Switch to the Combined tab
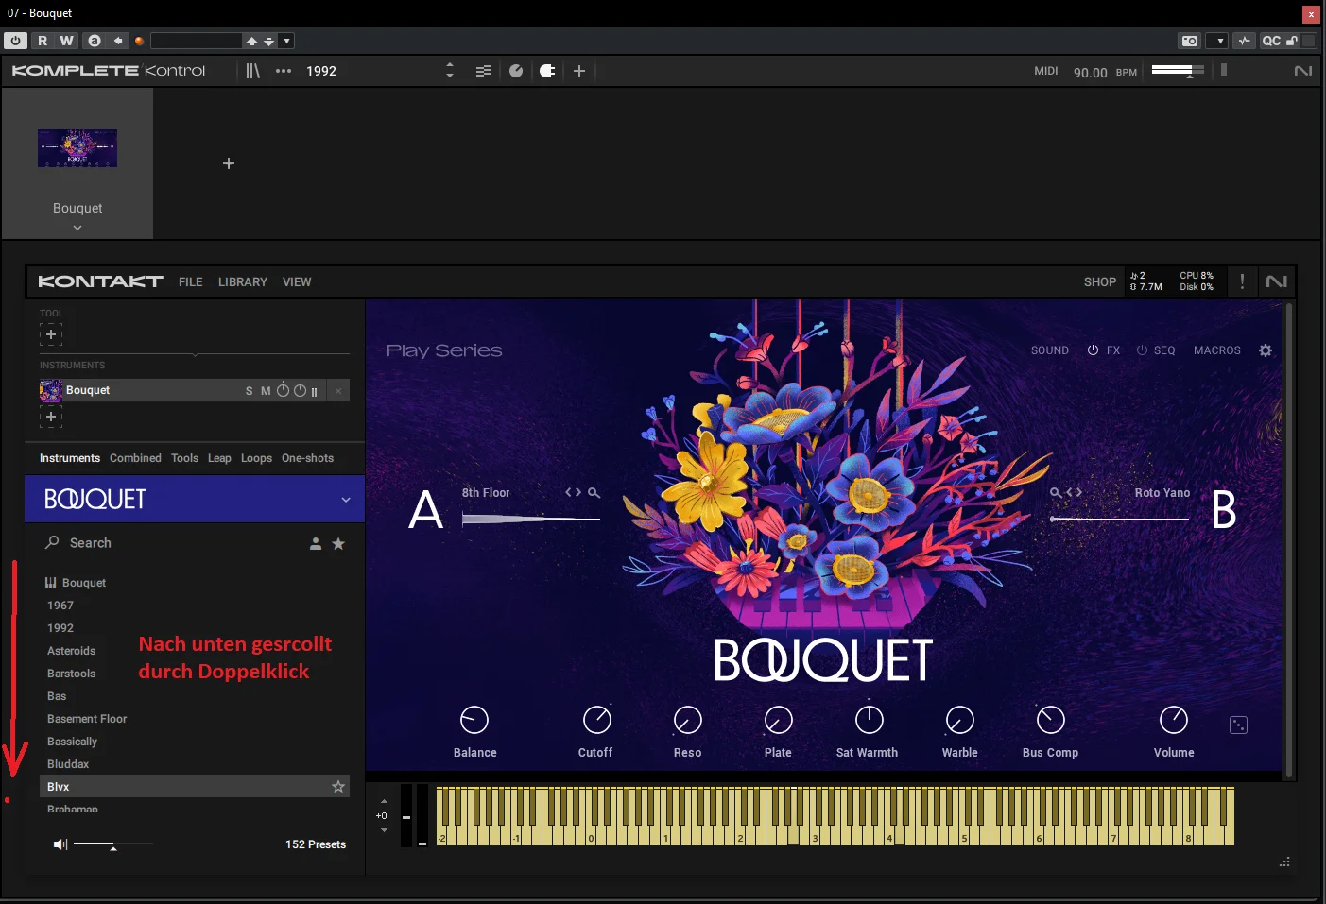This screenshot has width=1326, height=904. click(x=135, y=458)
